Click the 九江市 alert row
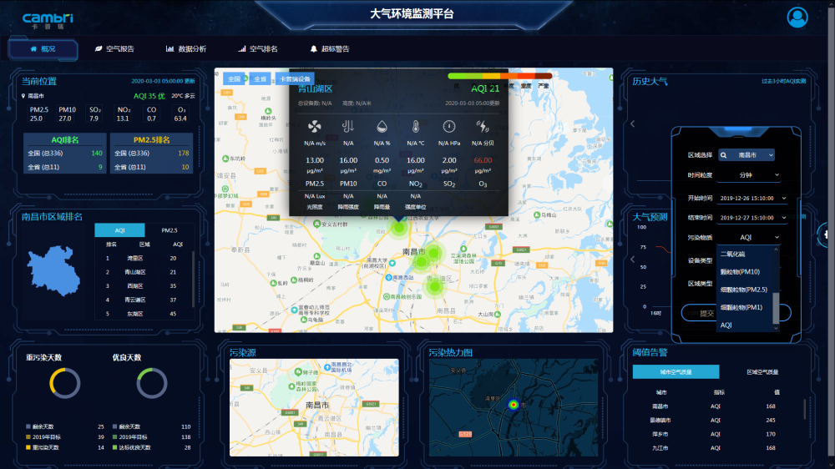 pyautogui.click(x=717, y=447)
